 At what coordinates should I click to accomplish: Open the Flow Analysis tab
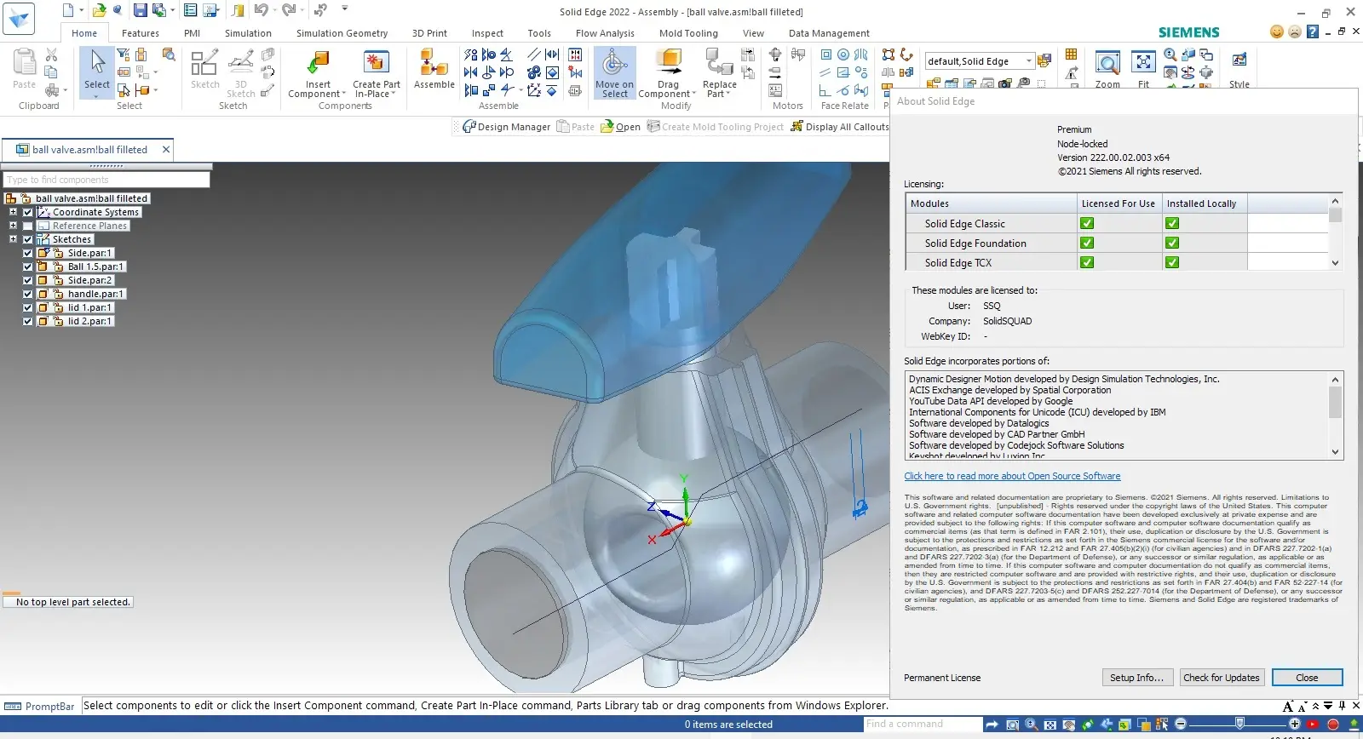click(x=605, y=33)
